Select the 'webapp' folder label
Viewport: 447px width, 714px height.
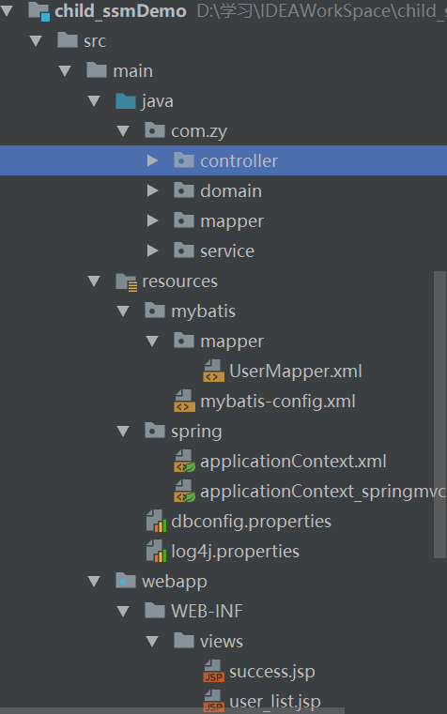175,582
